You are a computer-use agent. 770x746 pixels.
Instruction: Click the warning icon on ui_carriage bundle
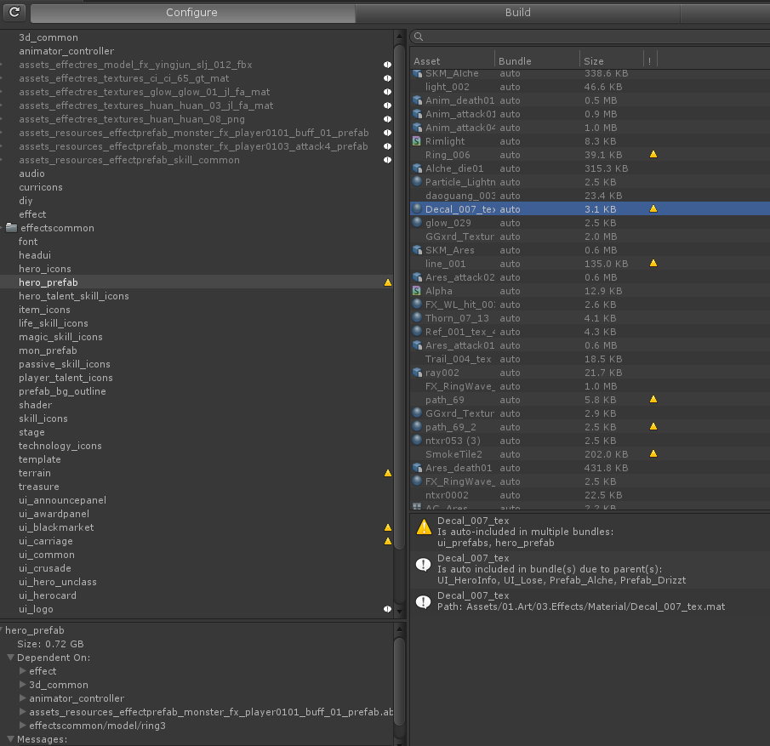(387, 541)
